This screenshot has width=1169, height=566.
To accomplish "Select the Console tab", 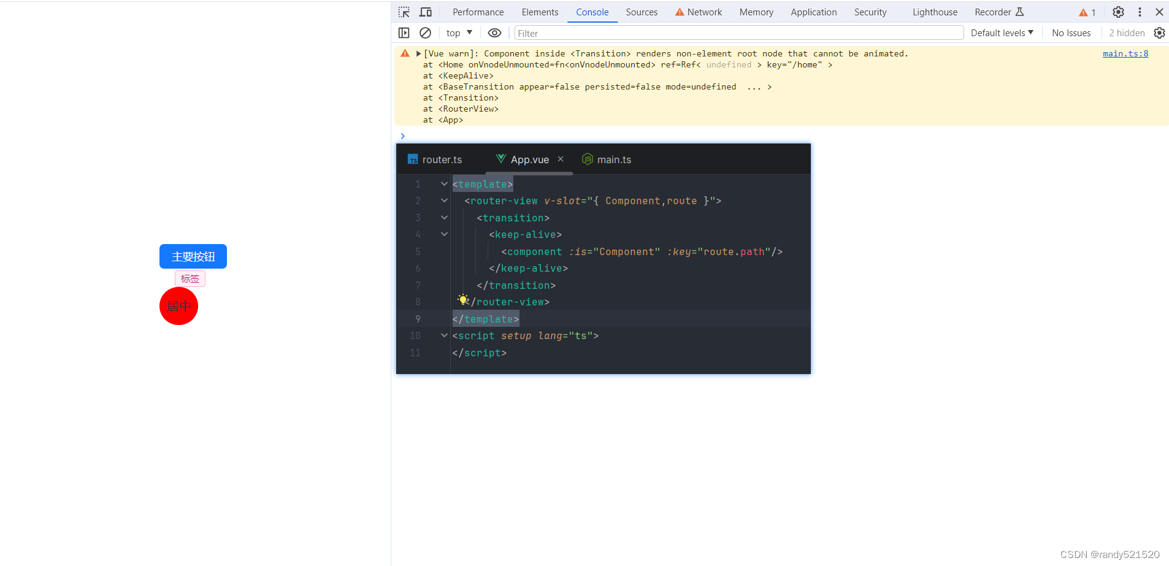I will point(592,12).
